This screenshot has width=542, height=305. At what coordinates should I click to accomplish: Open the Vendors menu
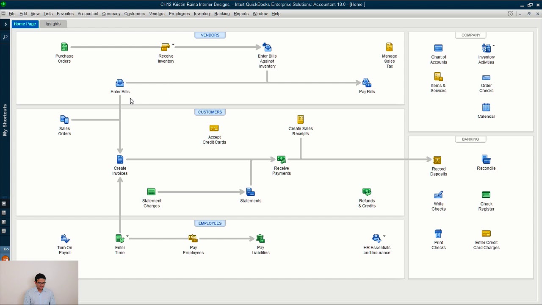(157, 14)
